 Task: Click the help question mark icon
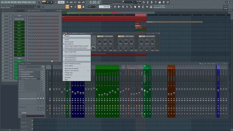tap(155, 2)
